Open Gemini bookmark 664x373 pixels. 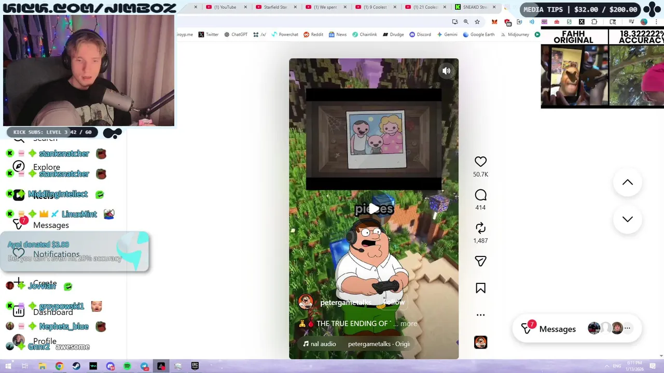click(x=447, y=35)
